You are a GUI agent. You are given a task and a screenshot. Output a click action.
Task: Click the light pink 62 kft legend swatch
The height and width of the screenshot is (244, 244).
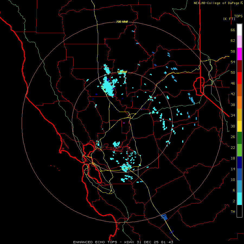(x=239, y=41)
